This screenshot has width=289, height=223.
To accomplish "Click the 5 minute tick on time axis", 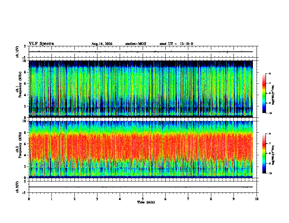I will click(x=143, y=199).
